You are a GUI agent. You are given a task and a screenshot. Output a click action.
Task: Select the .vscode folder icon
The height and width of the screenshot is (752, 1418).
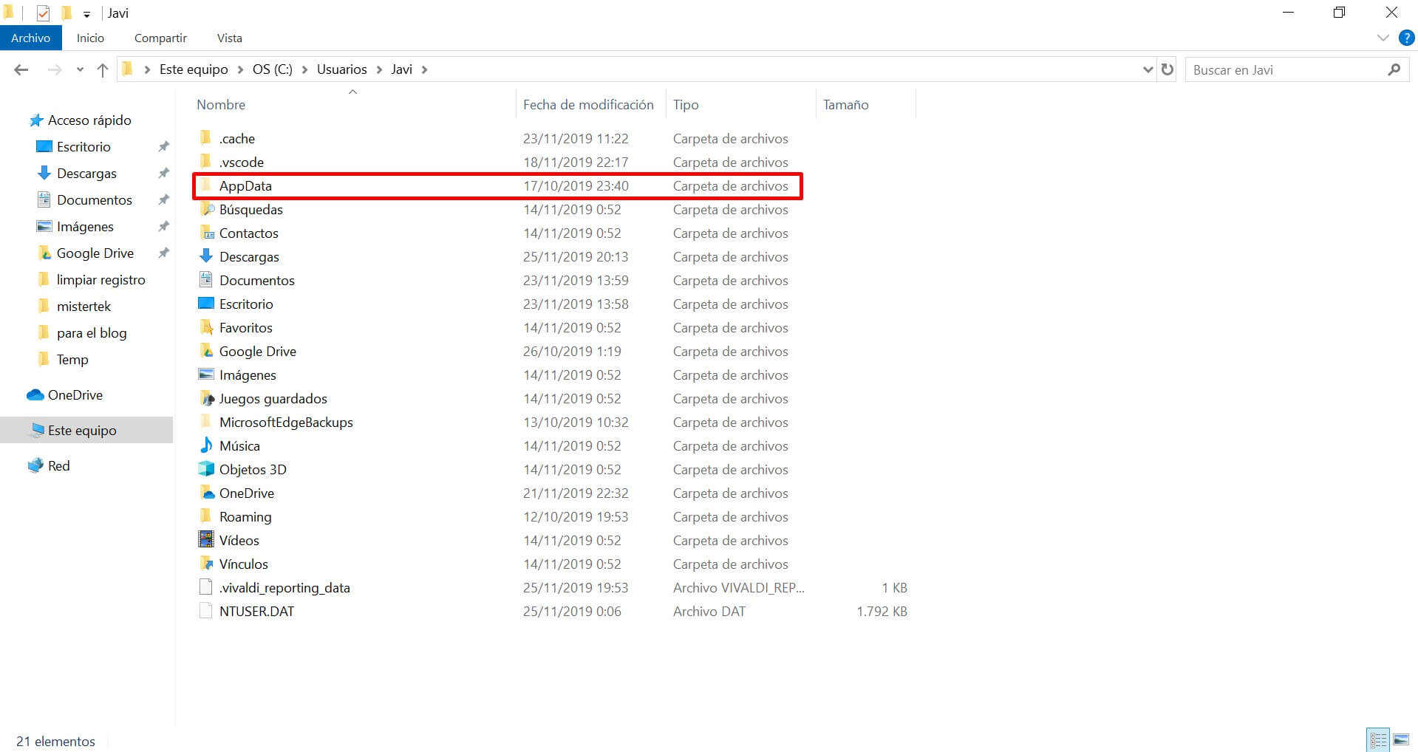click(x=206, y=161)
